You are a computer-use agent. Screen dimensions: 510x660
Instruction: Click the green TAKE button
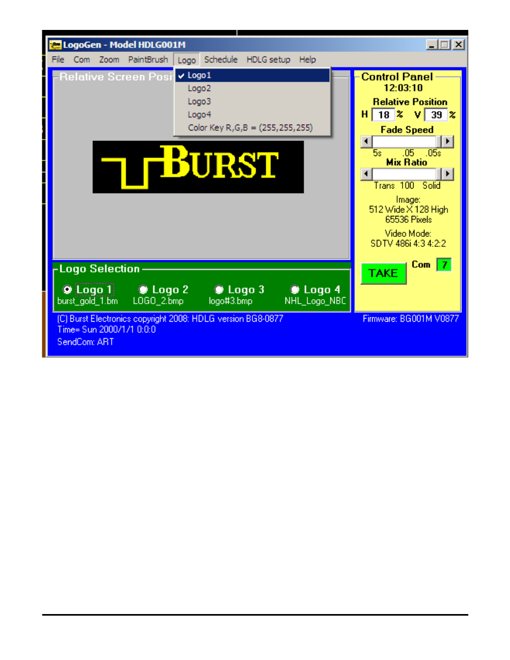[383, 274]
